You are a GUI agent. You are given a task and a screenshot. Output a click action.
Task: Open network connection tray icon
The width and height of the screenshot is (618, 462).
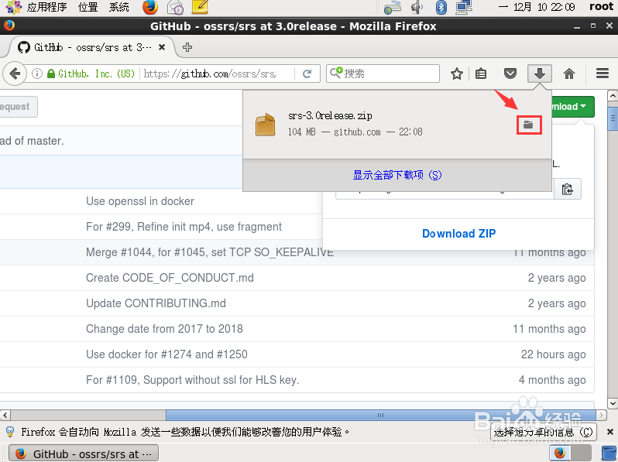point(464,7)
